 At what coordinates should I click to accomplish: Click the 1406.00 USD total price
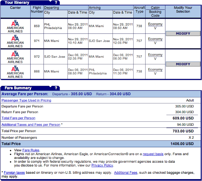tap(182, 144)
